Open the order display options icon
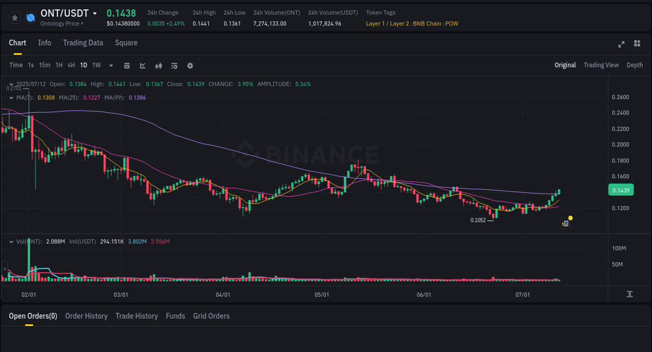This screenshot has height=352, width=652. click(174, 65)
